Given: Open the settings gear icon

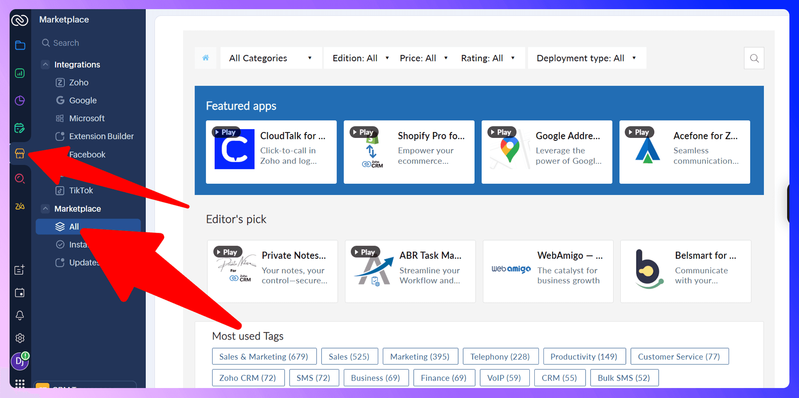Looking at the screenshot, I should pyautogui.click(x=20, y=338).
